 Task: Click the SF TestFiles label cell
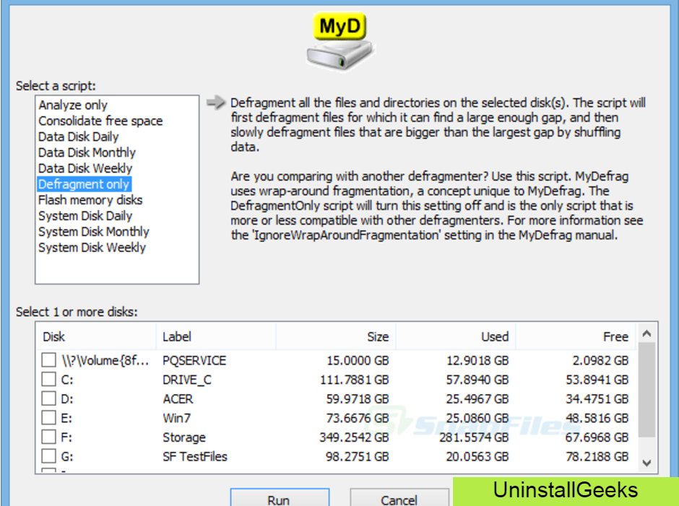pyautogui.click(x=195, y=456)
